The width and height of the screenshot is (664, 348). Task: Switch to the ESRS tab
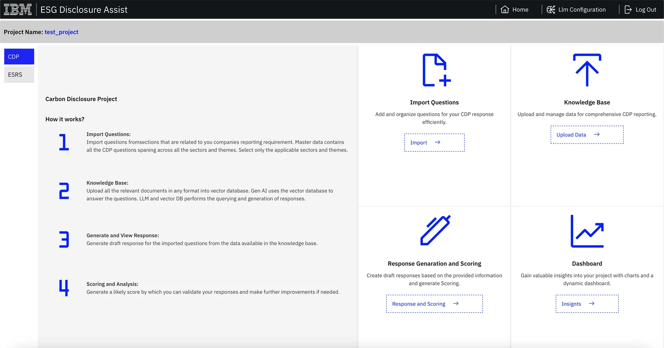click(19, 75)
